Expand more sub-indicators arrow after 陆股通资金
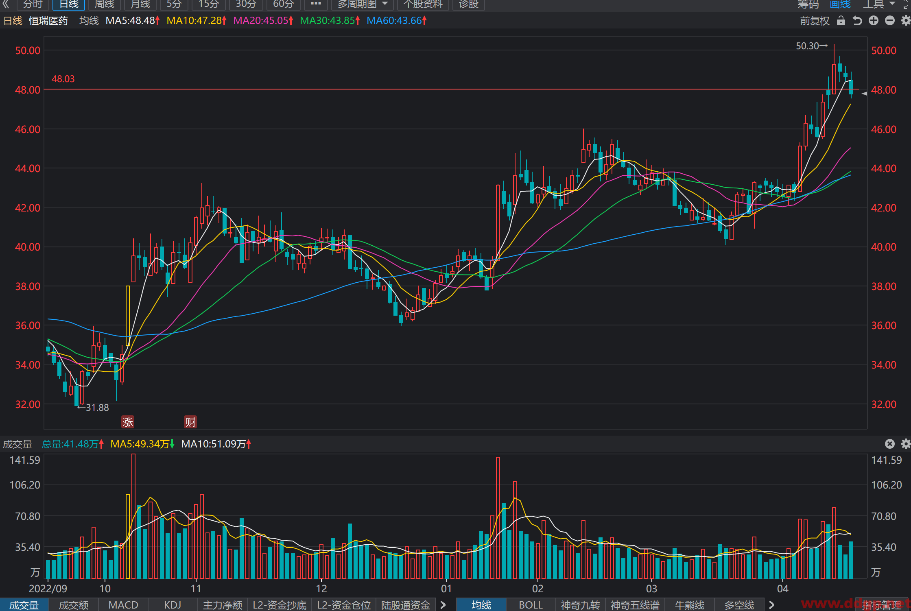The image size is (911, 611). coord(443,605)
